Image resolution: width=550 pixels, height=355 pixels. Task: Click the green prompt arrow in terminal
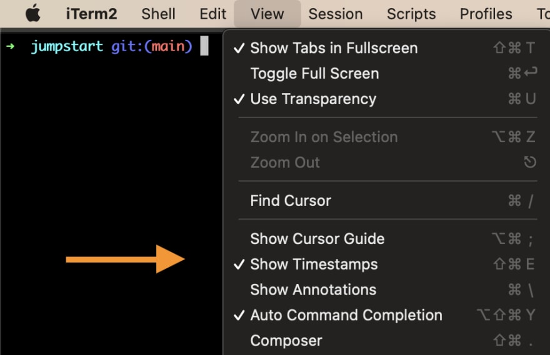(10, 46)
